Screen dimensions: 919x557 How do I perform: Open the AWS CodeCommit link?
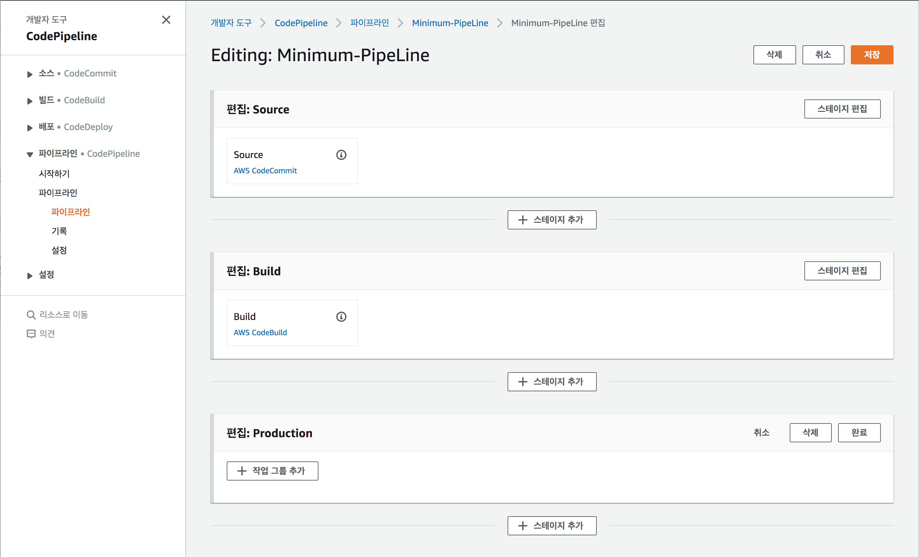pyautogui.click(x=265, y=170)
